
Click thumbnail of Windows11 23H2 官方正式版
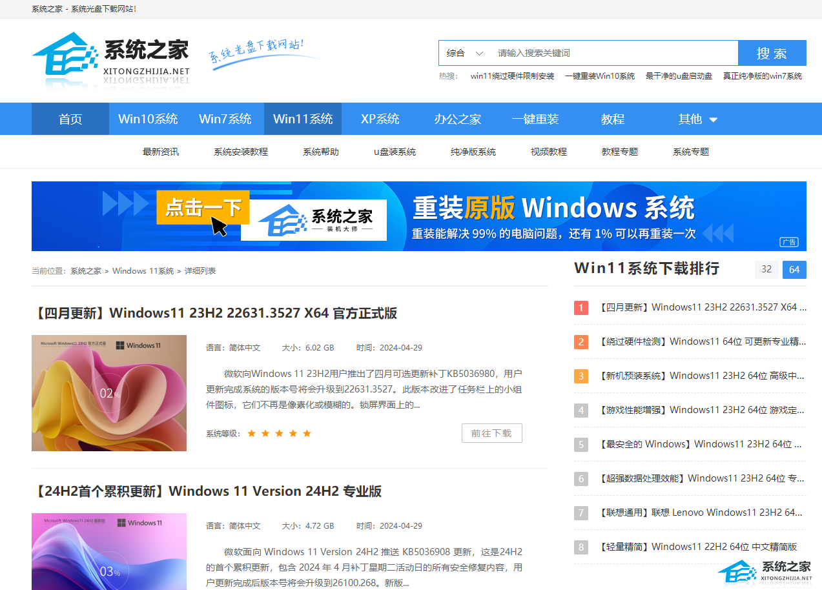point(109,393)
